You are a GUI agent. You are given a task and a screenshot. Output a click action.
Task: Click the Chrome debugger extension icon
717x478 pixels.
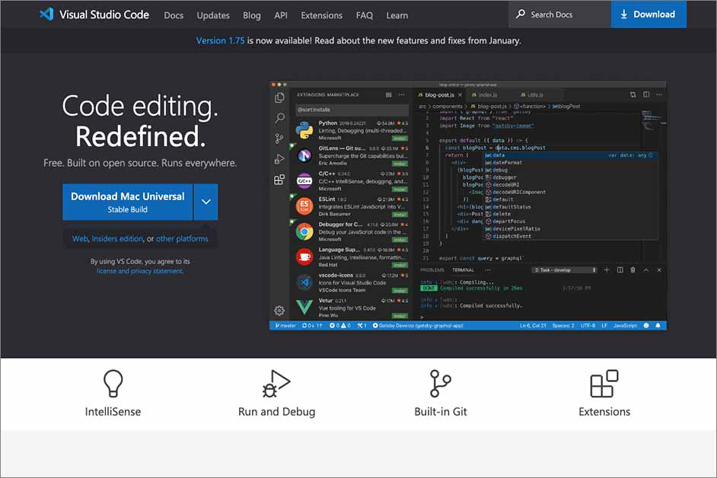[x=304, y=231]
